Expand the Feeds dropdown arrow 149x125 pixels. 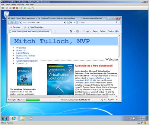pos(81,31)
